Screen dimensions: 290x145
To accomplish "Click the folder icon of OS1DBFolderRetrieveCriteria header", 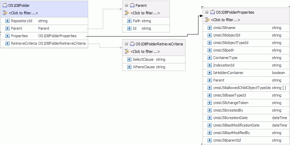I will point(132,44).
